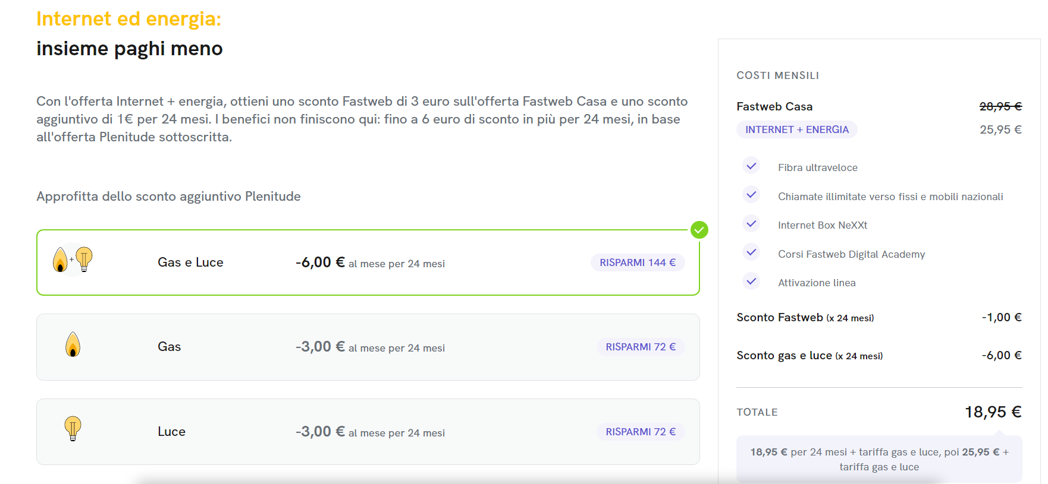Viewport: 1048px width, 484px height.
Task: Click the Fibra ultraveloce feature text
Action: pos(818,167)
